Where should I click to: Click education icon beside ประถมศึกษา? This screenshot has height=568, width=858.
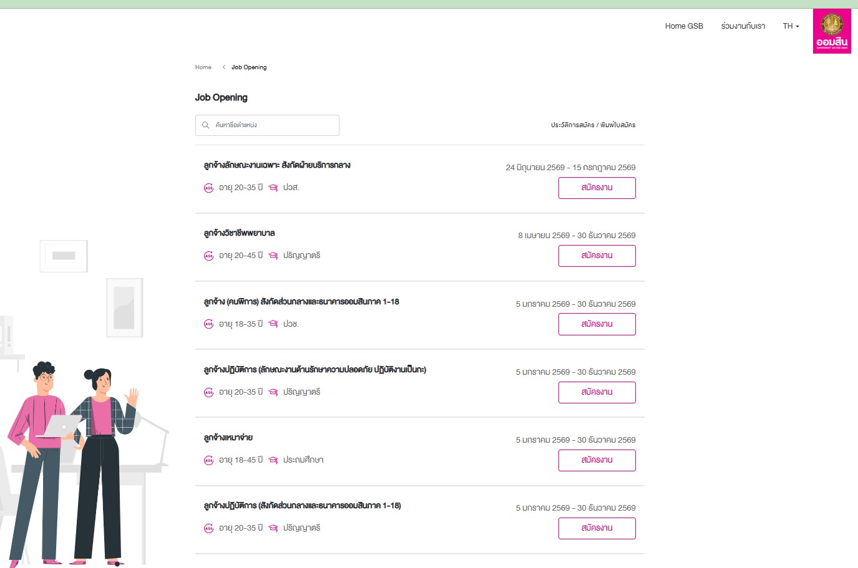pos(273,460)
